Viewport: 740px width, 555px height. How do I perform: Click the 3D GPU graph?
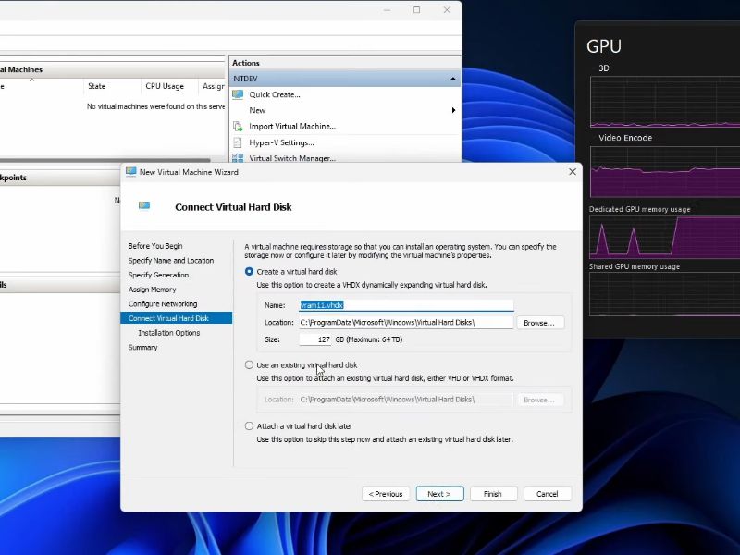[x=664, y=102]
